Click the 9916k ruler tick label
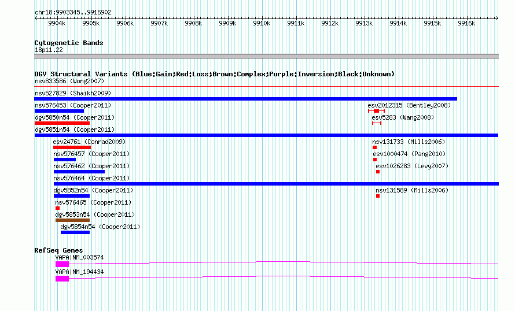515x311 pixels. point(466,23)
